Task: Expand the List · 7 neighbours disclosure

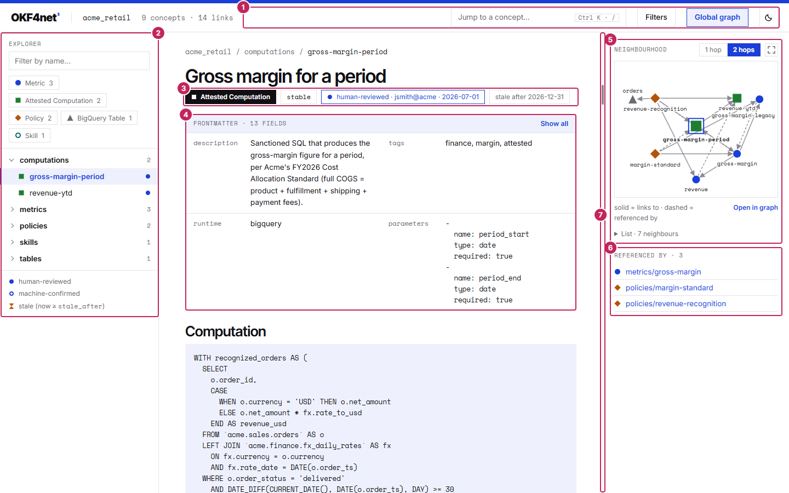Action: coord(647,234)
